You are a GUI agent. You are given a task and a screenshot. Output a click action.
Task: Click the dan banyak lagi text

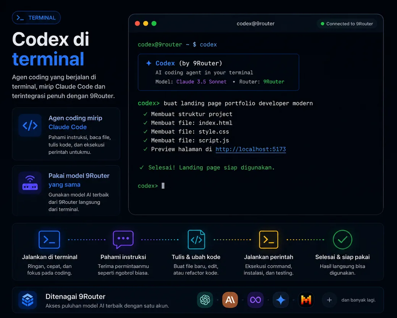coord(358,300)
